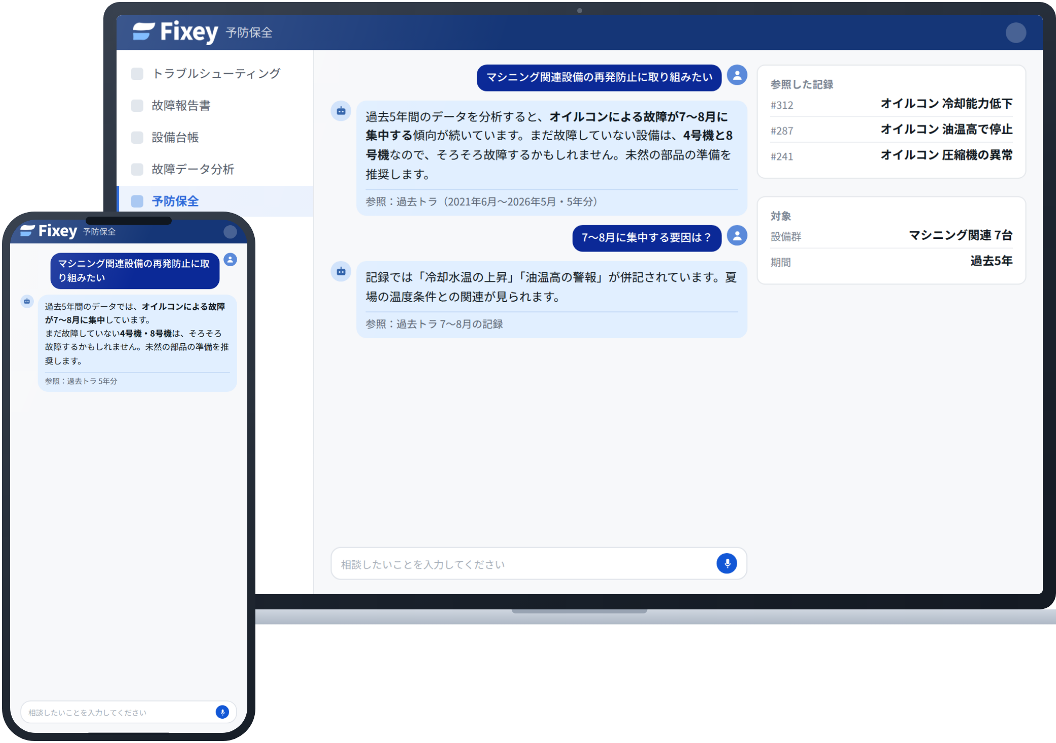Click the 予防保全 title in phone header

(99, 232)
